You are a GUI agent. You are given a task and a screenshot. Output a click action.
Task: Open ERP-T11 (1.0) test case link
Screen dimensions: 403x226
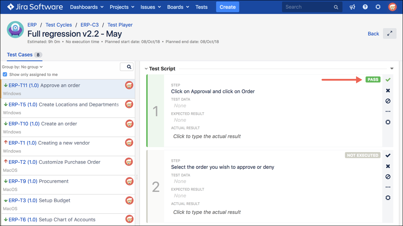tap(24, 85)
